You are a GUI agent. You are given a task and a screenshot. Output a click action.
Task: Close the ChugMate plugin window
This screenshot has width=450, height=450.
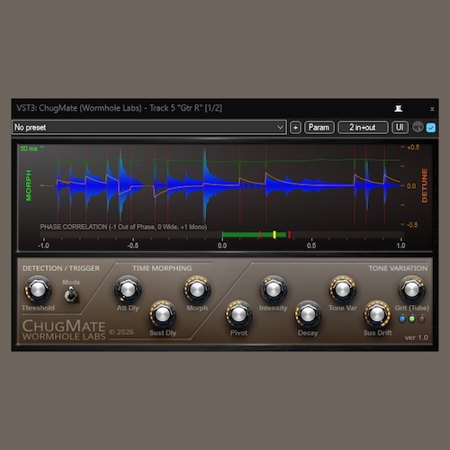[x=432, y=109]
